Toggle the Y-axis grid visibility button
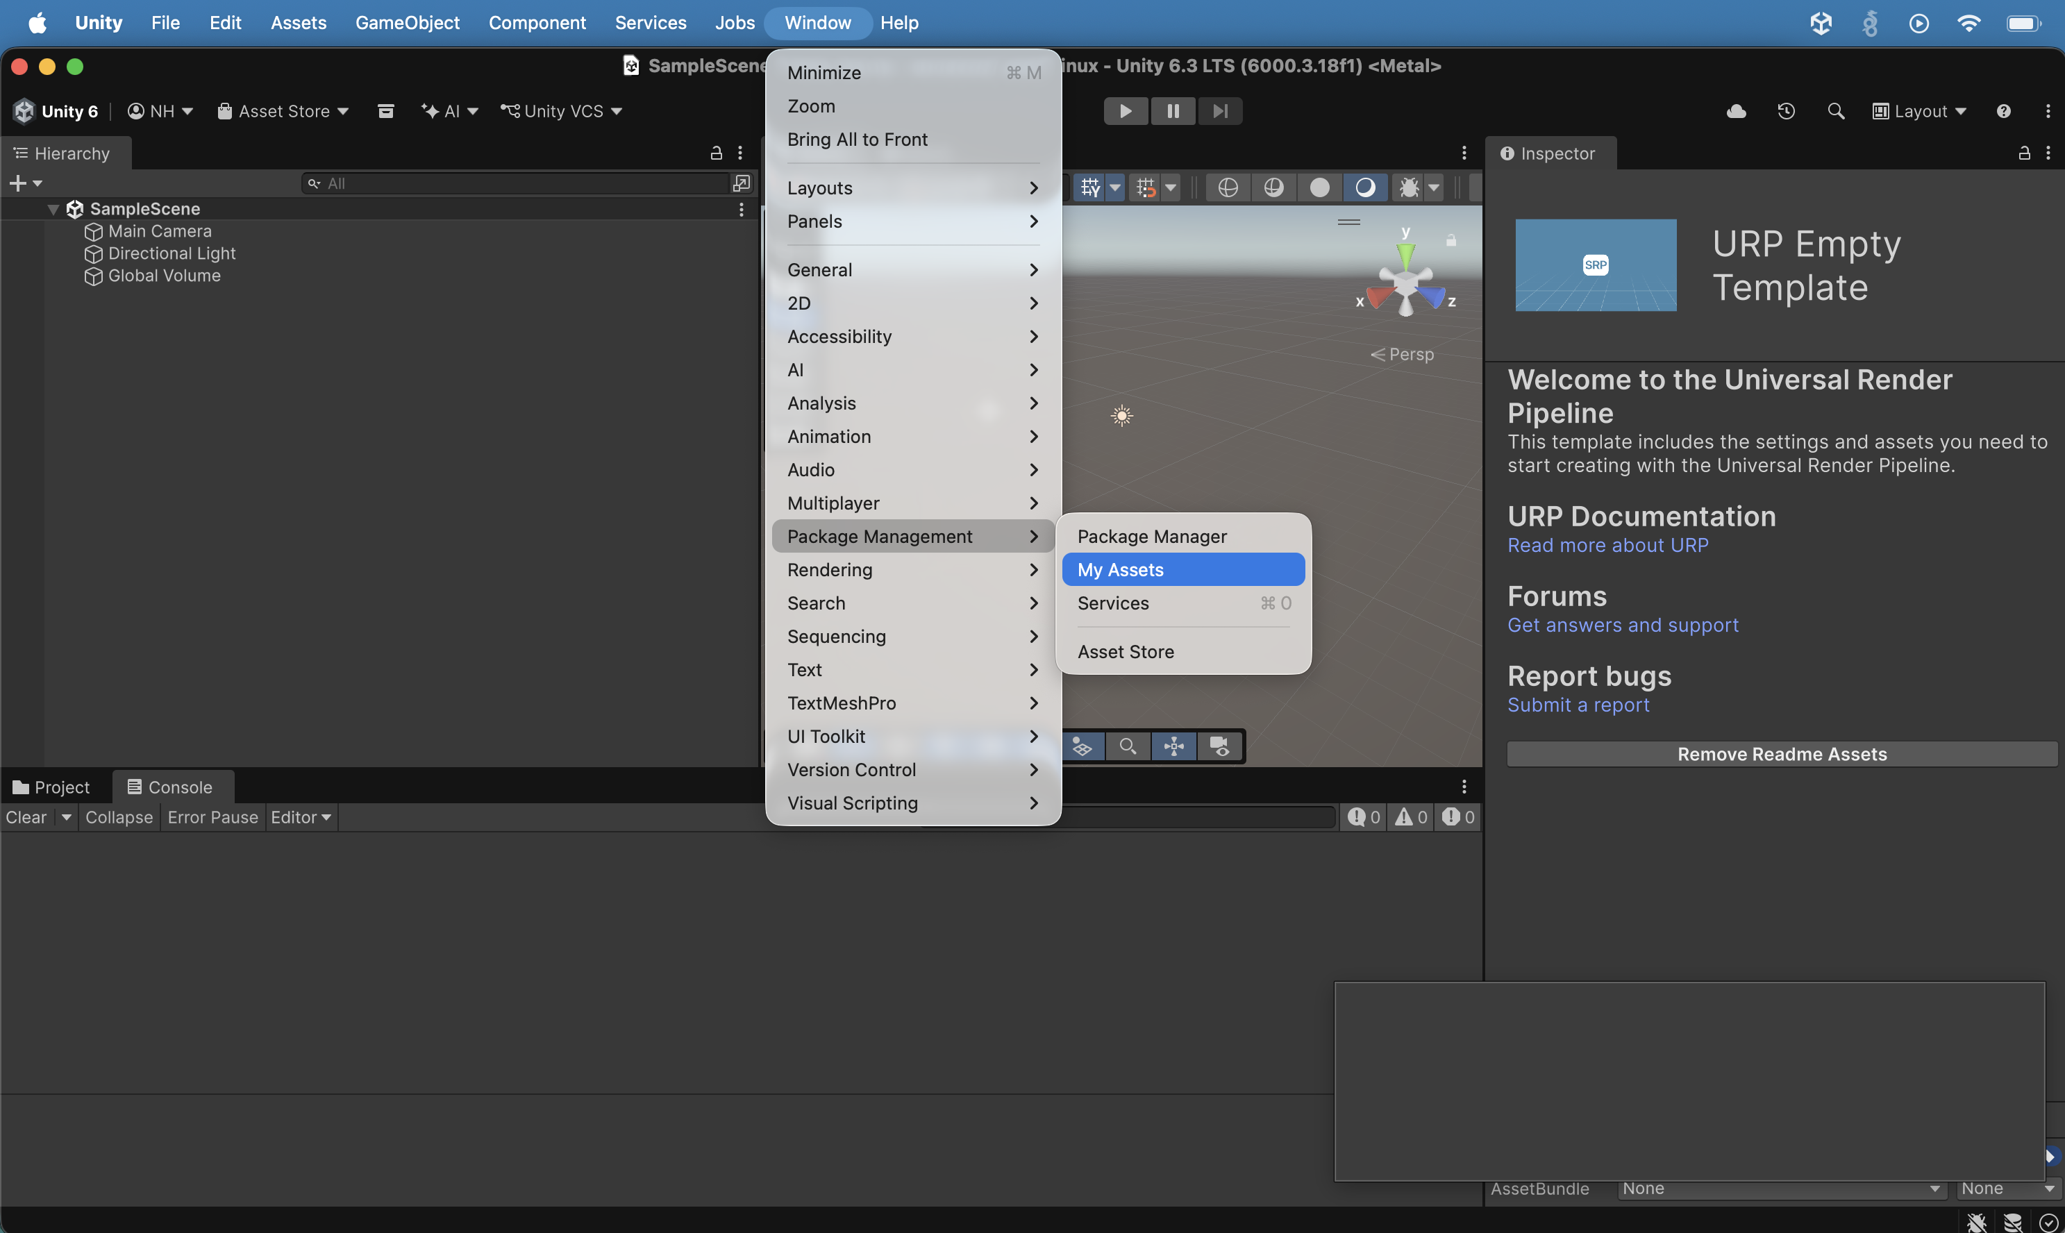The image size is (2065, 1233). (x=1090, y=187)
